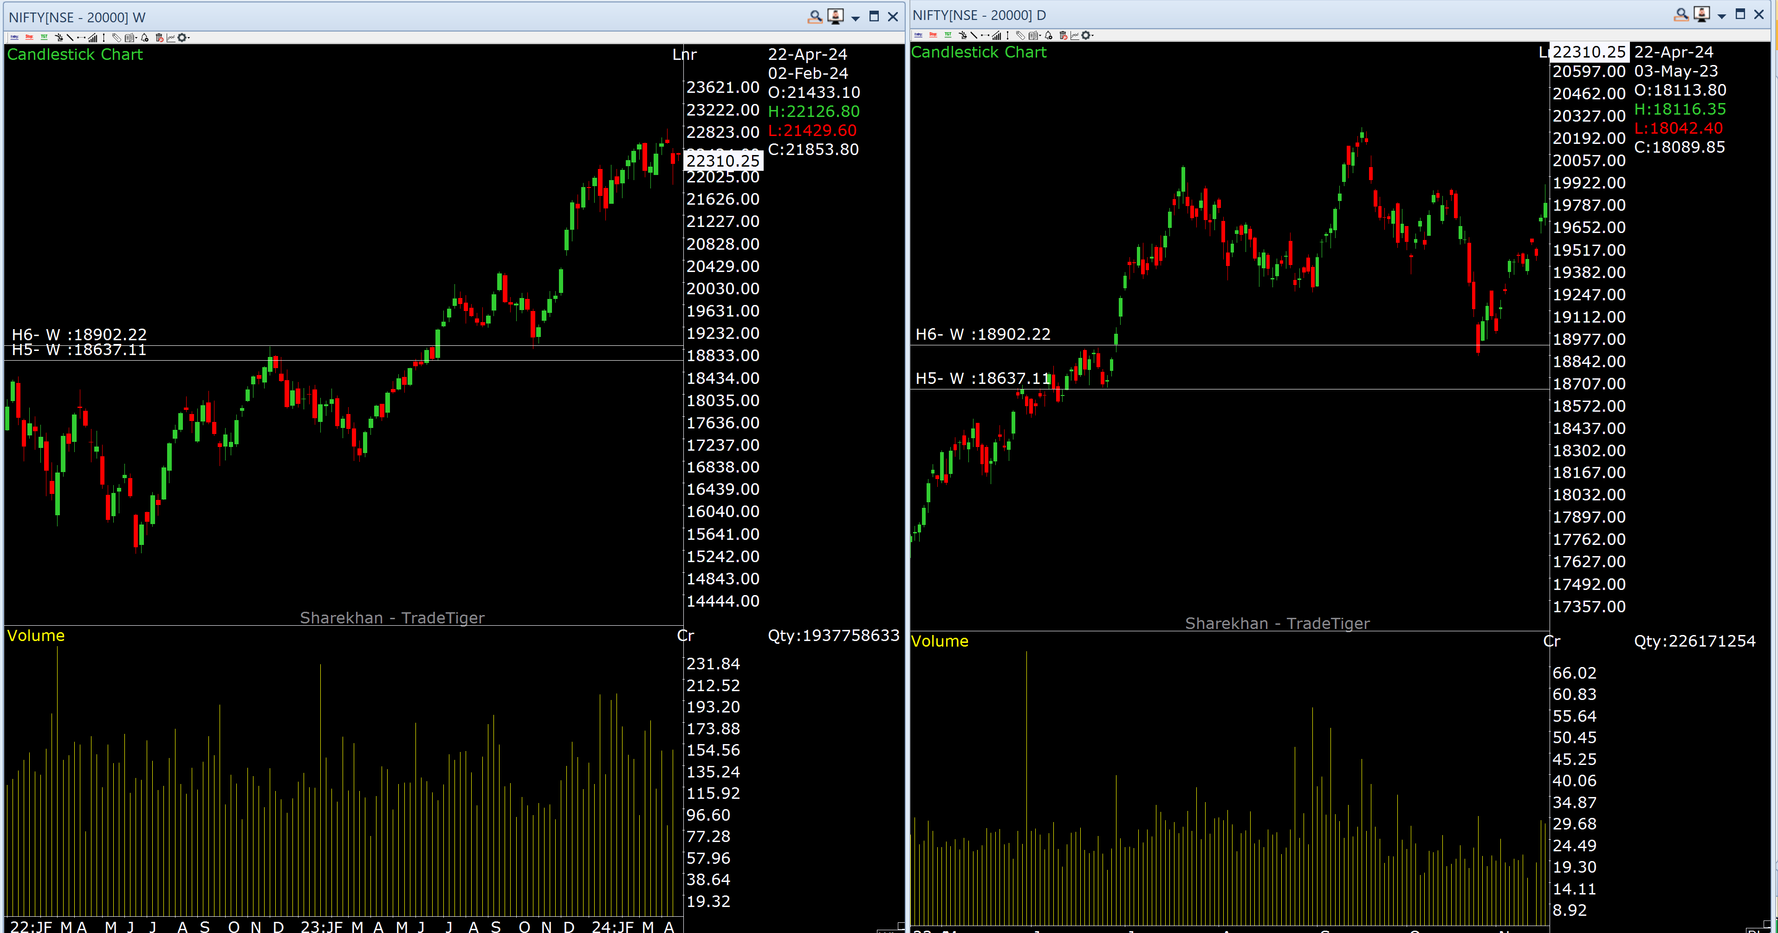Click the line chart studies icon in weekly toolbar
The height and width of the screenshot is (933, 1778).
170,37
